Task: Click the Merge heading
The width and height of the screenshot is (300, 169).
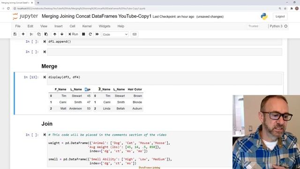Action: (49, 66)
